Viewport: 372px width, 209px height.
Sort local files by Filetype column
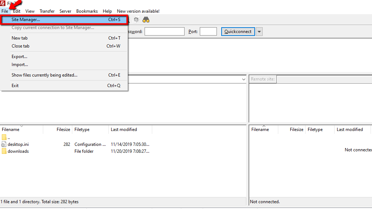click(90, 130)
